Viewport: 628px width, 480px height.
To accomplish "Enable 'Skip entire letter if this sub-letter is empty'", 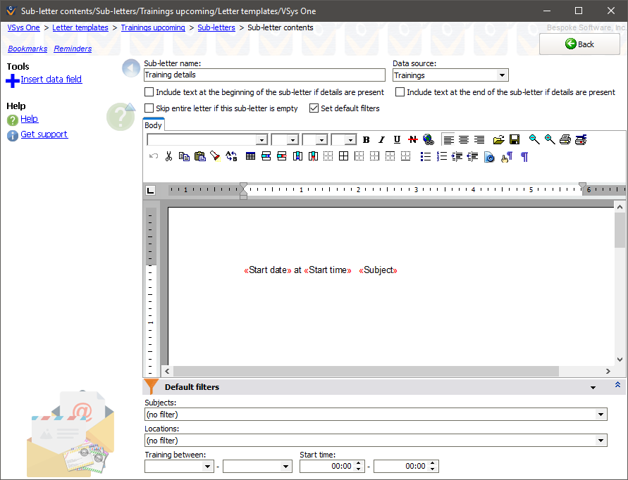I will [x=149, y=108].
